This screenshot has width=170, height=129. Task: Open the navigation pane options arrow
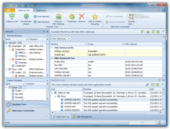(46, 116)
